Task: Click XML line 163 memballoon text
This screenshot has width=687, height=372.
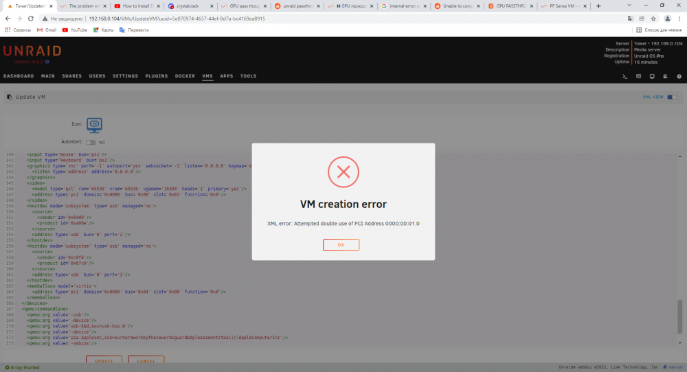Action: [x=61, y=286]
